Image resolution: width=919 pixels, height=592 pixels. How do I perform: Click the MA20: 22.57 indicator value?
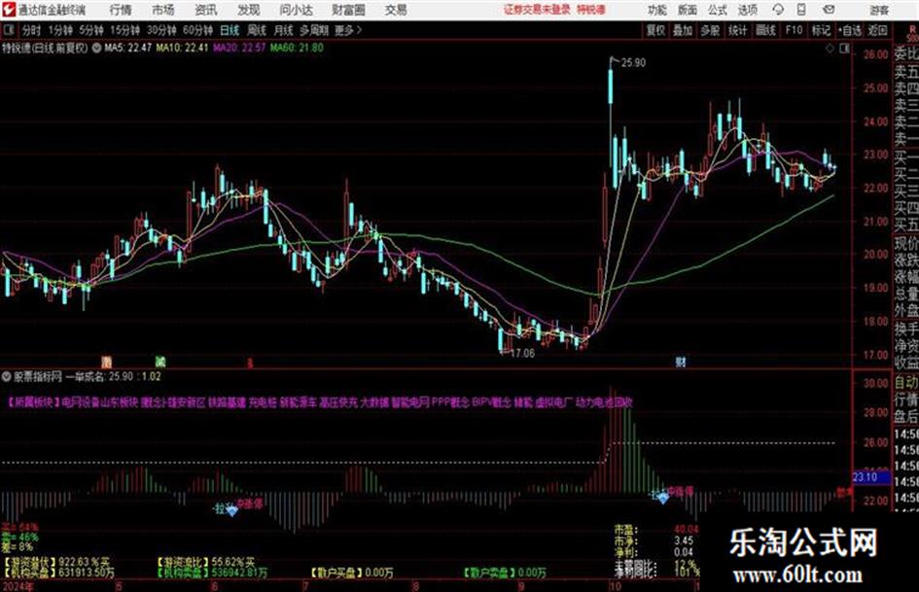(238, 48)
